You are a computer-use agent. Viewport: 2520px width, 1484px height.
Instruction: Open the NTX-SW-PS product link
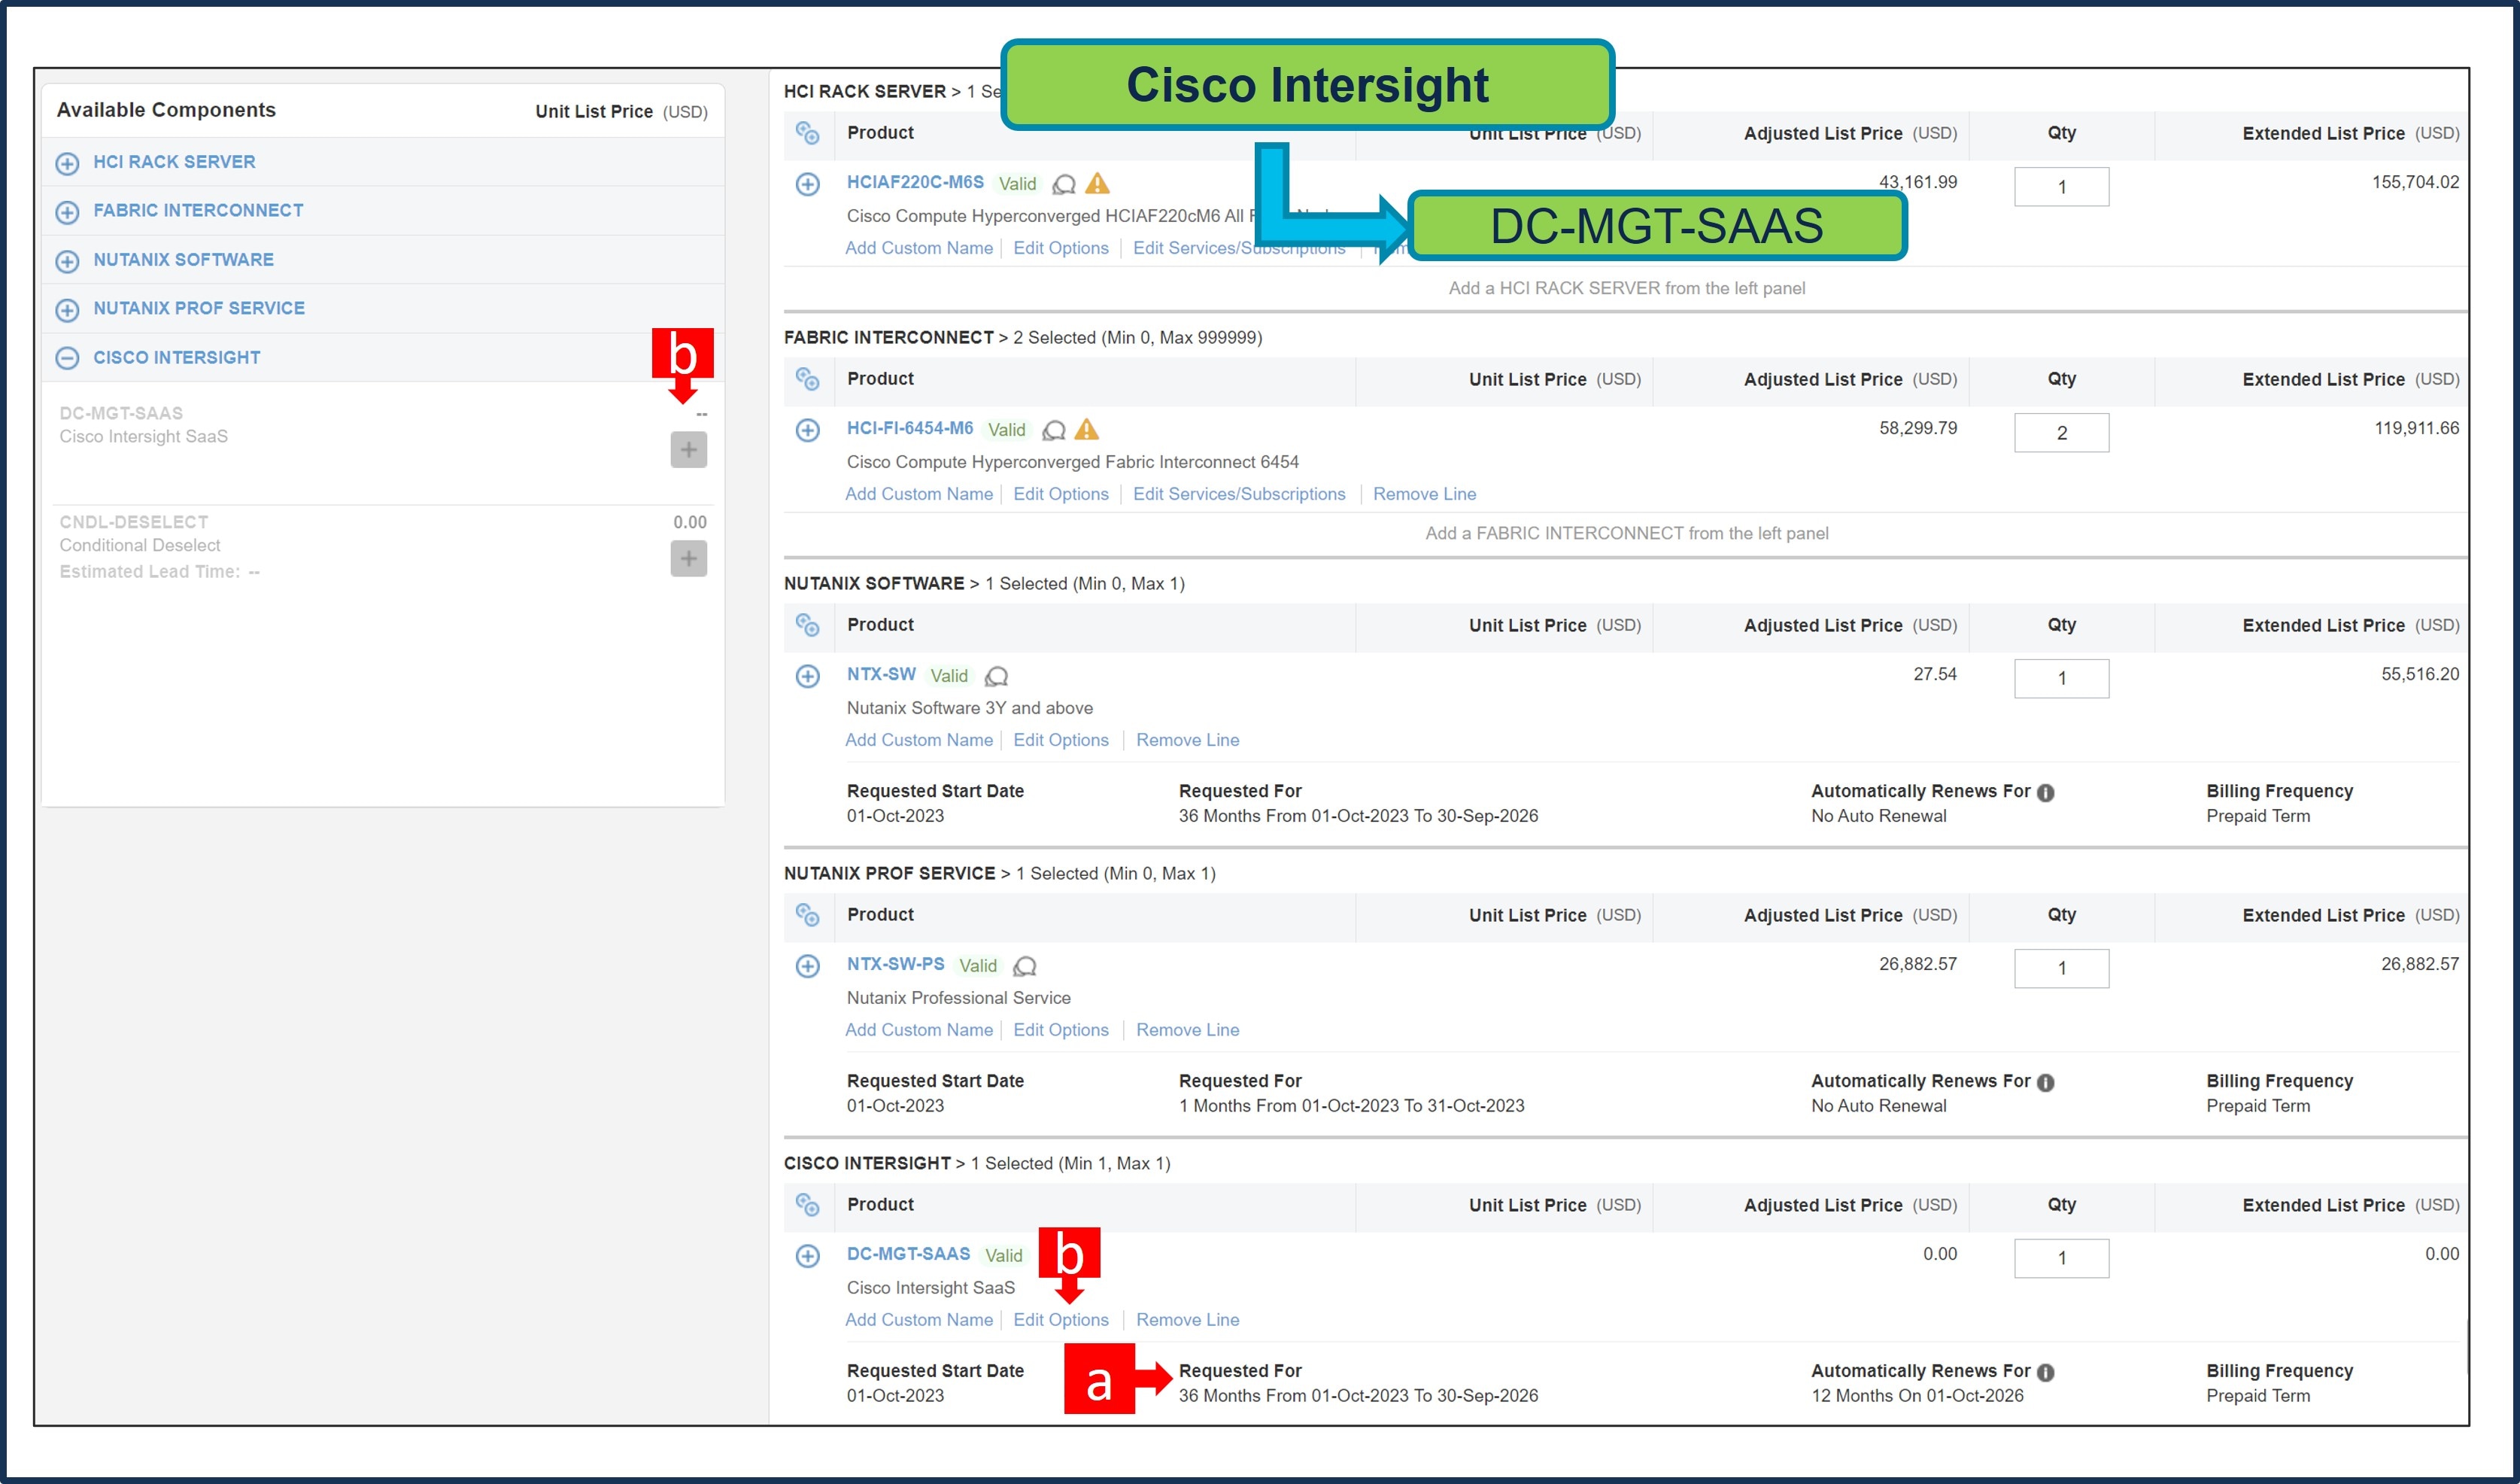tap(895, 965)
